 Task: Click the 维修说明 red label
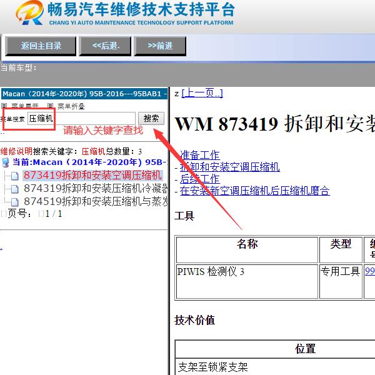[x=16, y=151]
